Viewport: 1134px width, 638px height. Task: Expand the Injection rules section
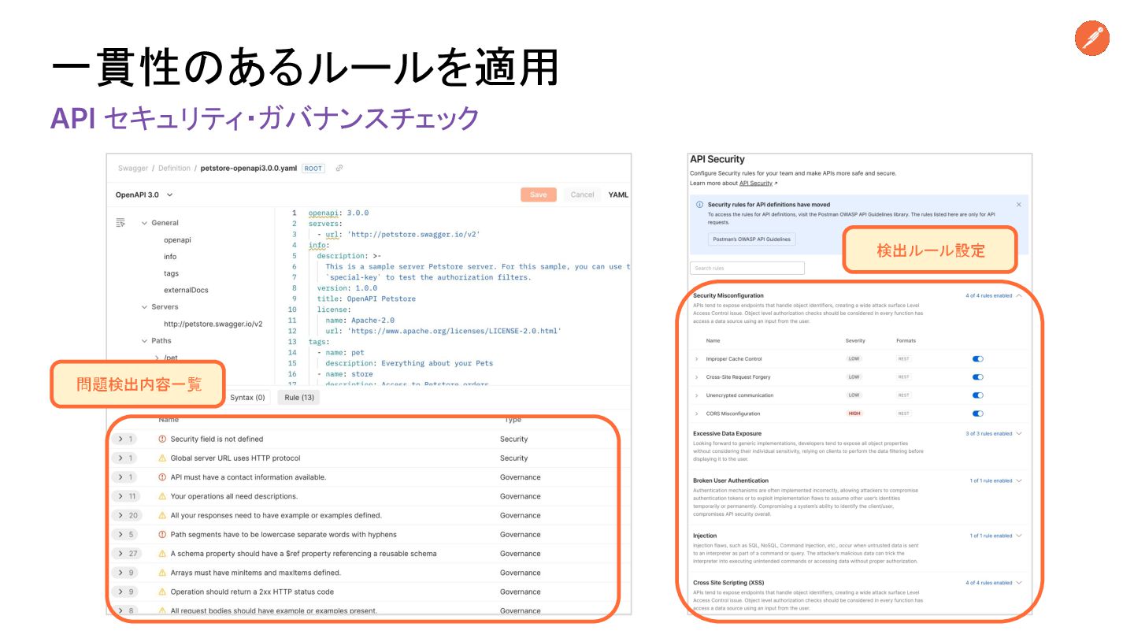coord(1019,536)
